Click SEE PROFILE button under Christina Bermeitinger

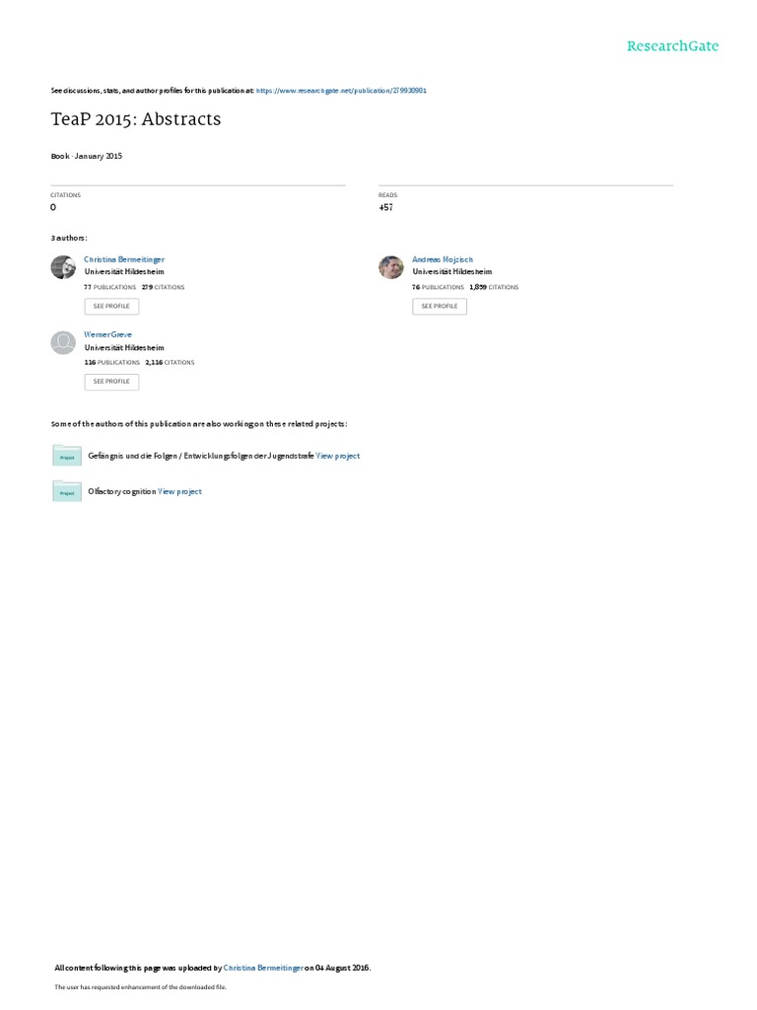111,307
